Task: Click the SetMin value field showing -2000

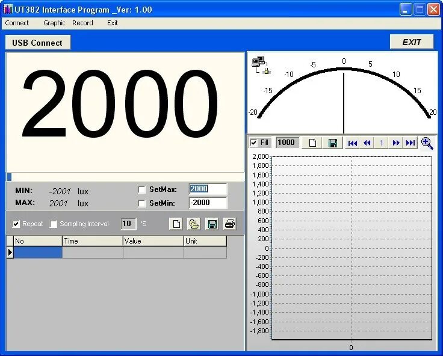Action: pos(208,203)
